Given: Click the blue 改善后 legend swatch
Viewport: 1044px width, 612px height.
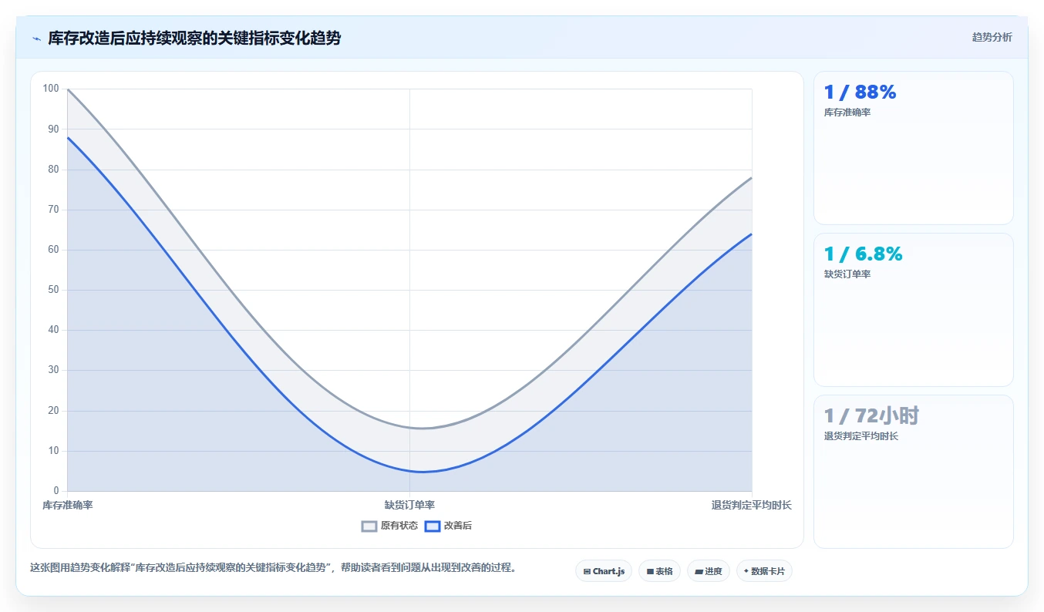Looking at the screenshot, I should coord(433,526).
